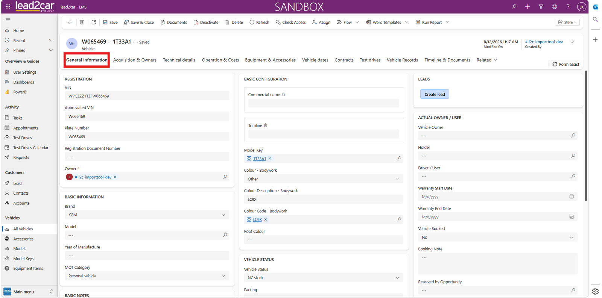This screenshot has height=298, width=602.
Task: Click the form's vertical scrollbar
Action: [586, 136]
